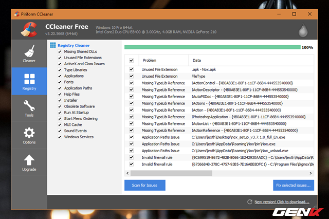Viewport: 329px width, 219px height.
Task: Click the Upgrade arrow icon
Action: pyautogui.click(x=29, y=160)
